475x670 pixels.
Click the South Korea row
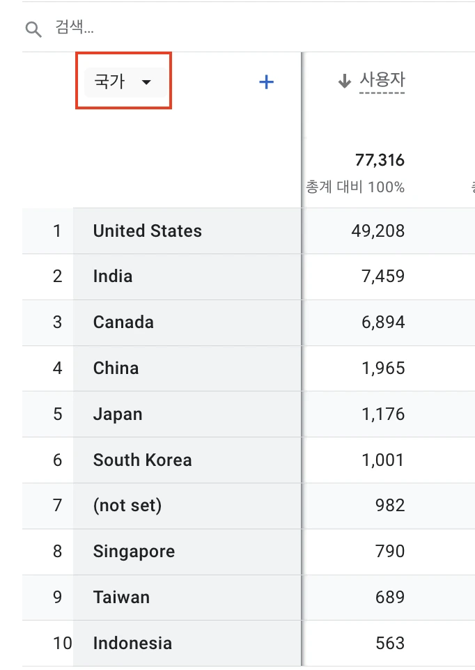tap(142, 460)
